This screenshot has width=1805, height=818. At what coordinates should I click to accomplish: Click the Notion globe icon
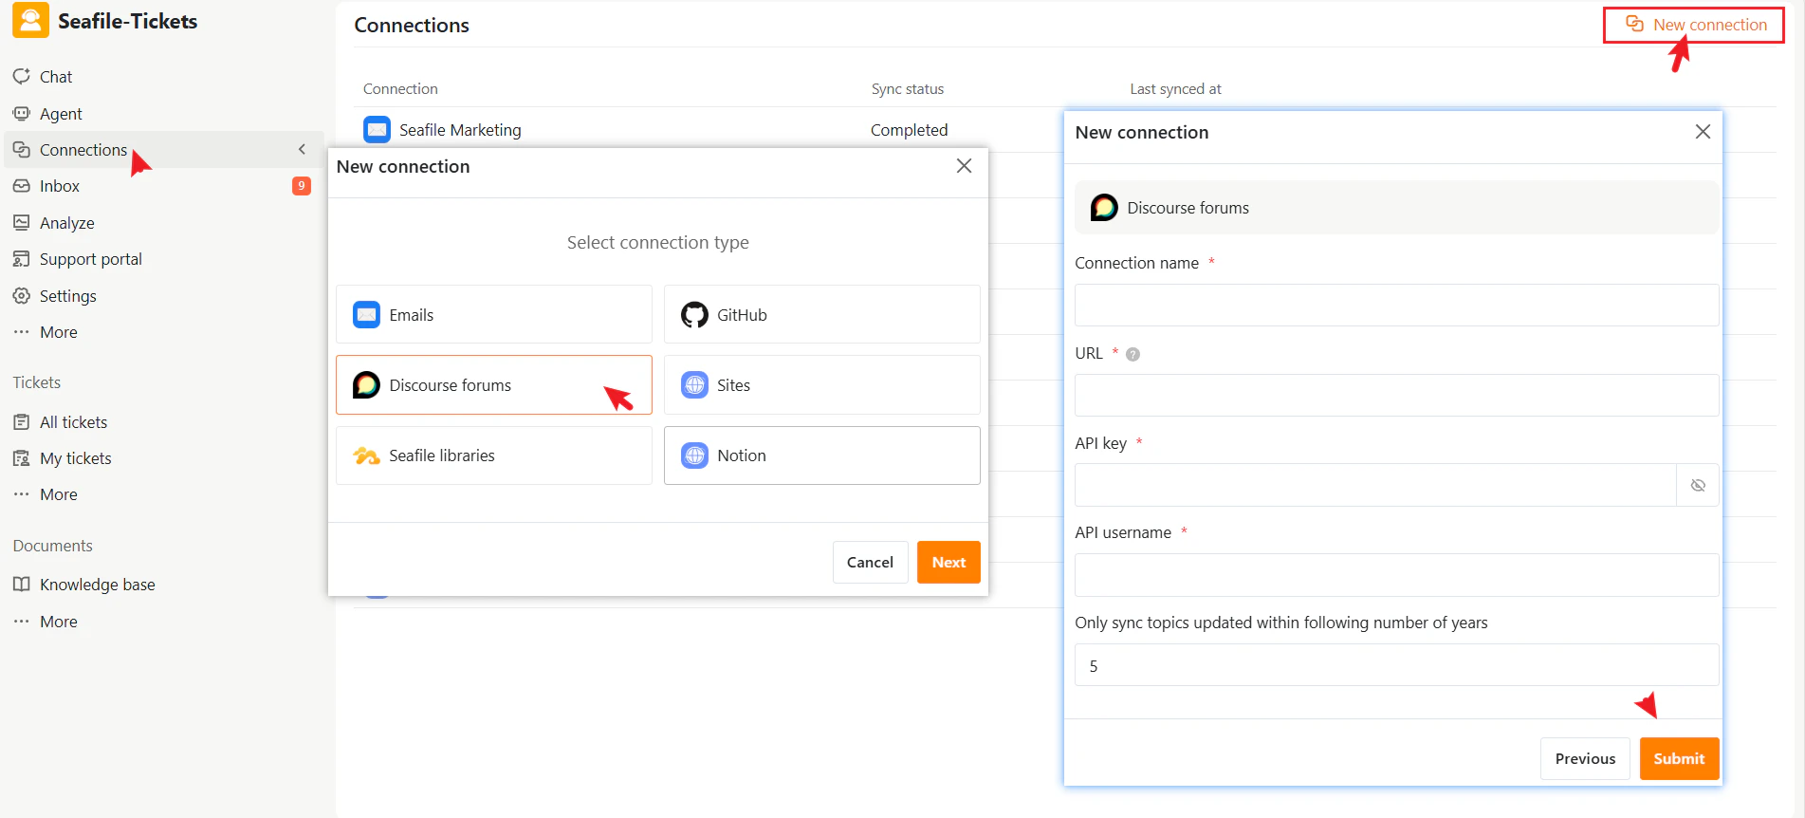[694, 455]
